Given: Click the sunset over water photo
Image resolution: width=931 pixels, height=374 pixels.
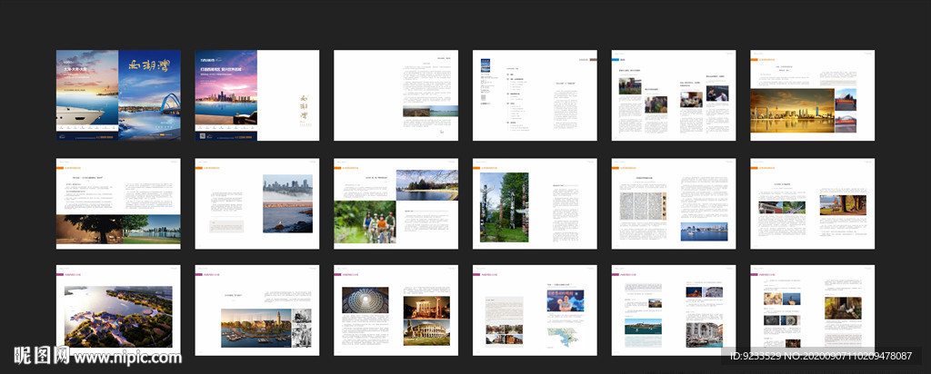Looking at the screenshot, I should (287, 219).
